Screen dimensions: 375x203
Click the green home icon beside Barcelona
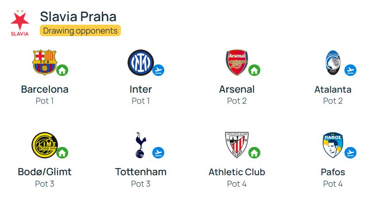62,70
